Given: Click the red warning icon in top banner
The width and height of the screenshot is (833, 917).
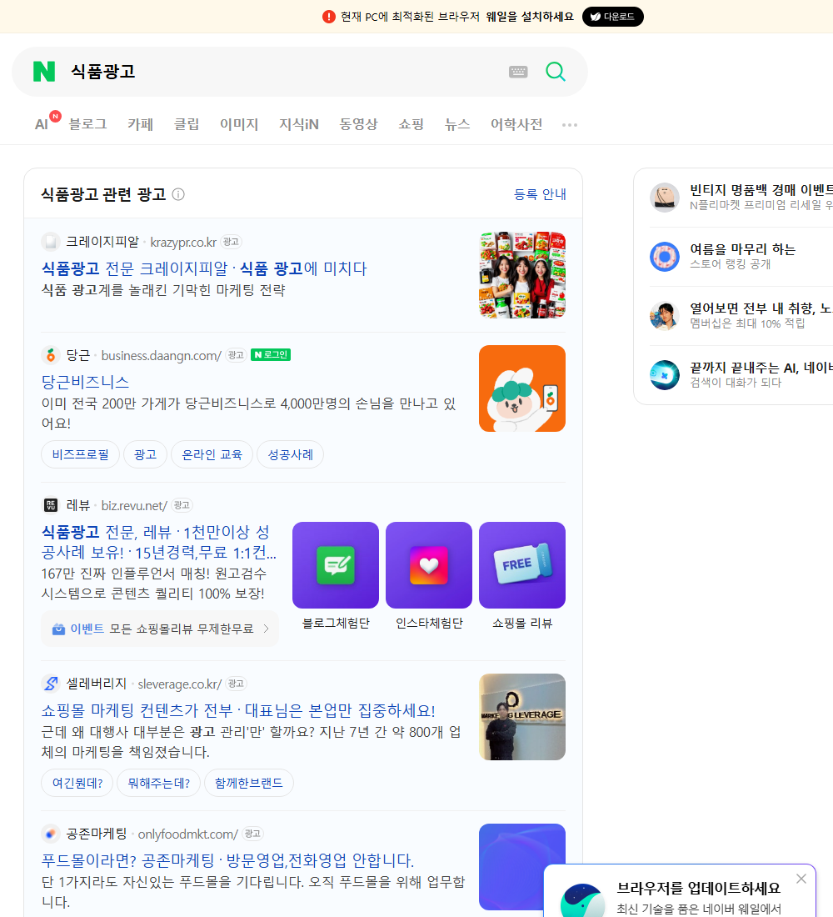Looking at the screenshot, I should pyautogui.click(x=328, y=17).
